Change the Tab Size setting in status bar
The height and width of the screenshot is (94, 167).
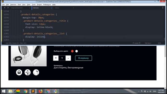tap(148, 43)
